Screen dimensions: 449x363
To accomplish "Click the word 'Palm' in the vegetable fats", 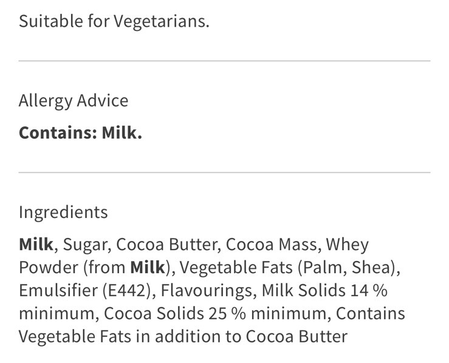I will [322, 268].
